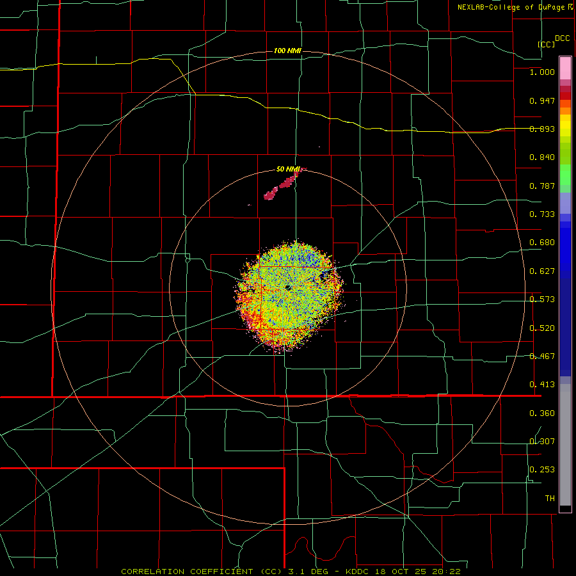The height and width of the screenshot is (576, 576).
Task: Click the 100 NMI range ring label
Action: tap(287, 51)
